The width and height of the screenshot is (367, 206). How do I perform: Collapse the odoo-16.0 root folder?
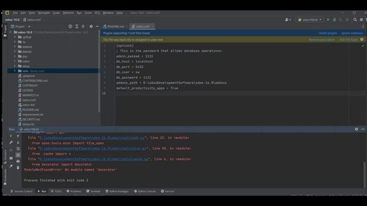(x=10, y=32)
